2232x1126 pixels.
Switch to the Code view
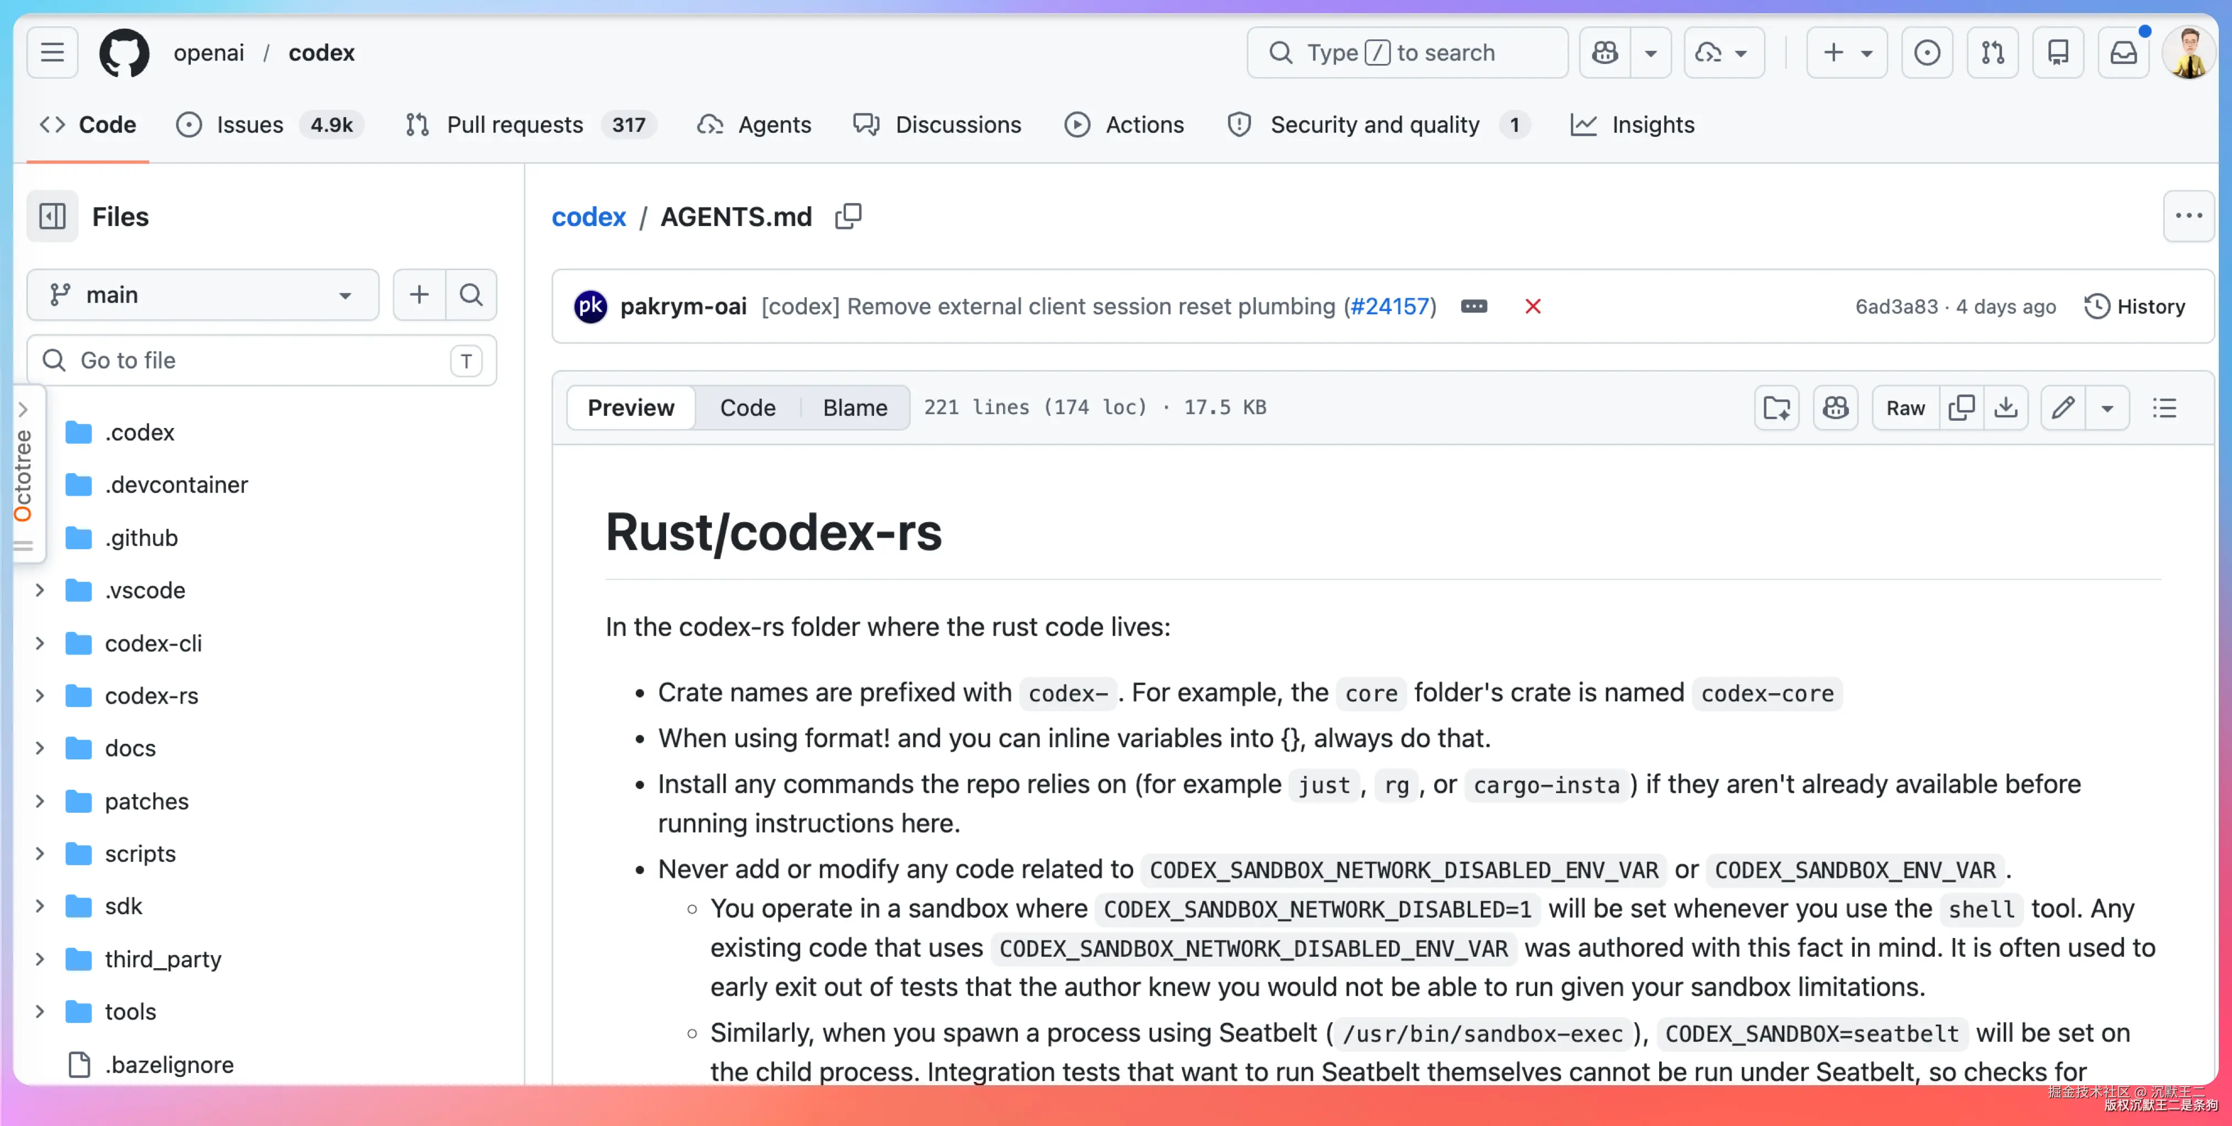(x=748, y=408)
